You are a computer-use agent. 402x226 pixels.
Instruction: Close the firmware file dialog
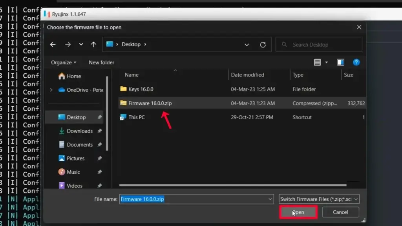[359, 27]
